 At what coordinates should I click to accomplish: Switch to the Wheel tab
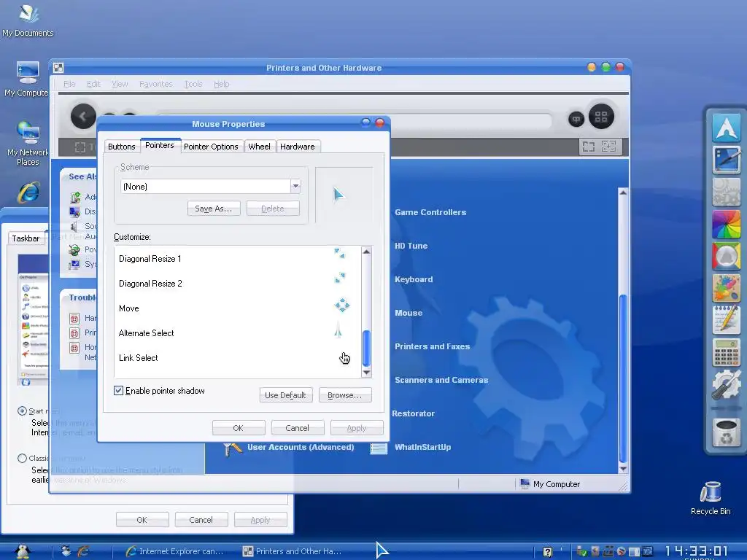click(x=259, y=146)
